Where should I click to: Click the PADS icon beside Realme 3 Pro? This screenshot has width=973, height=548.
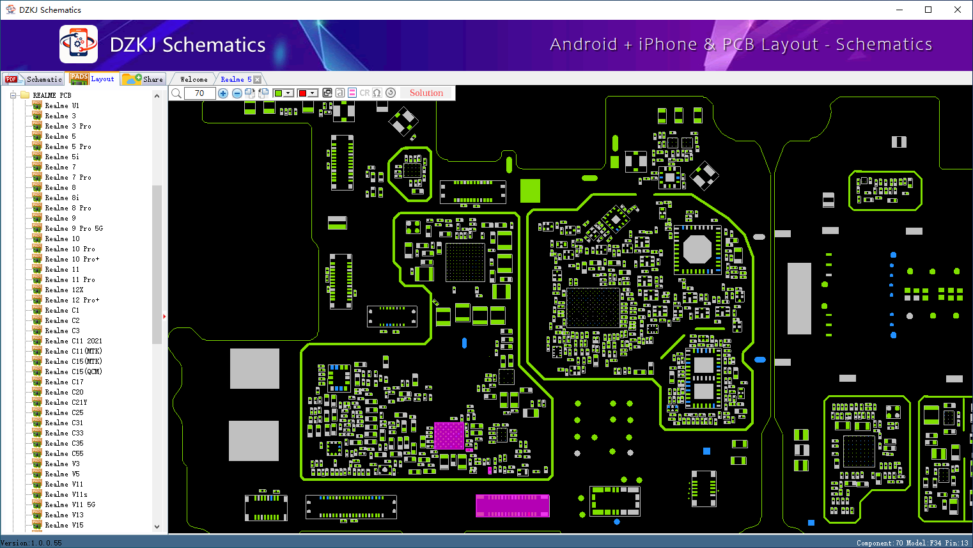point(37,126)
